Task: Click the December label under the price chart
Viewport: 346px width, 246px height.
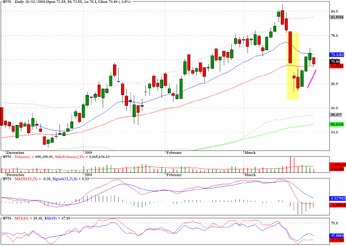Action: [x=15, y=153]
